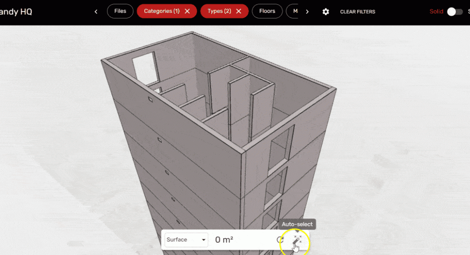470x255 pixels.
Task: Open the Files filter chip
Action: click(120, 11)
